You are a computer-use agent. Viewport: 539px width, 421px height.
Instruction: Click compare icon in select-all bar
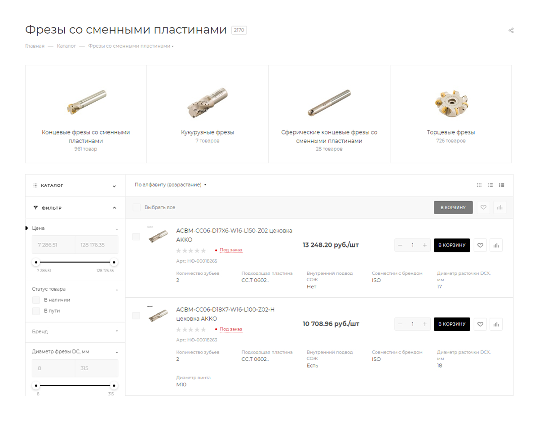pos(499,207)
